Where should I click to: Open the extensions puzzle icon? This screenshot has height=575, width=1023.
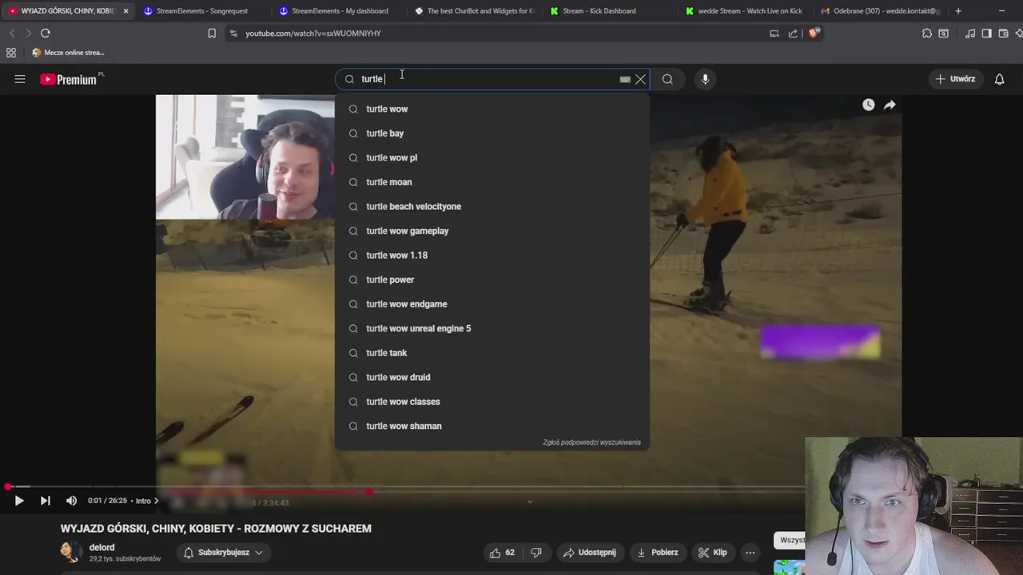(927, 34)
